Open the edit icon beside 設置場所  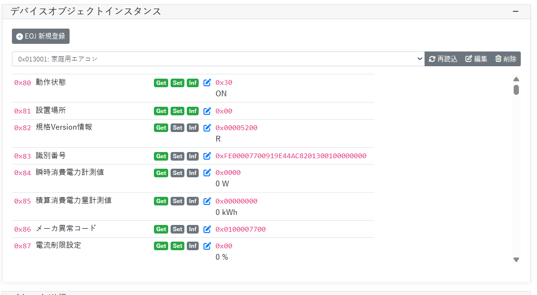pos(207,111)
